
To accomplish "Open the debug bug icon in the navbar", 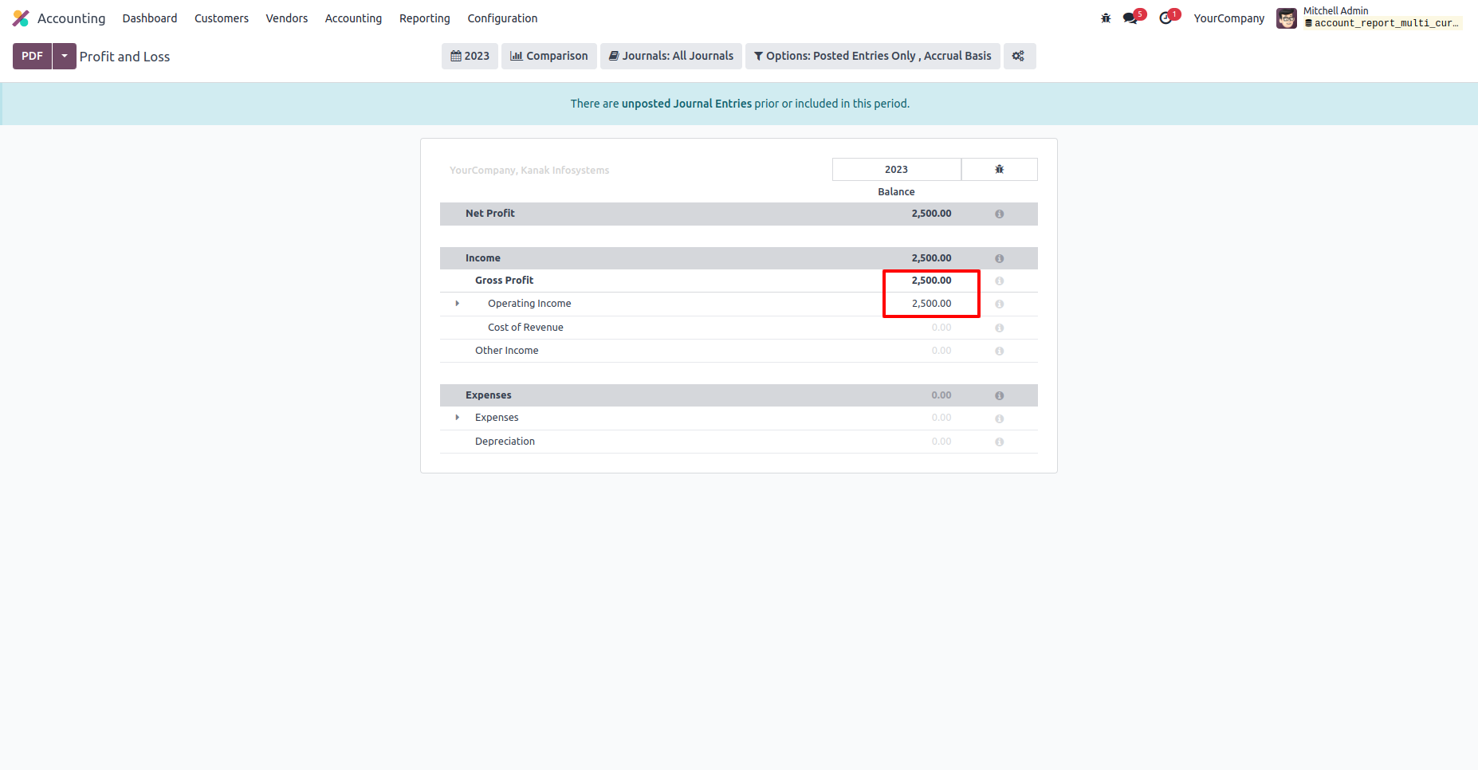I will pos(1106,18).
